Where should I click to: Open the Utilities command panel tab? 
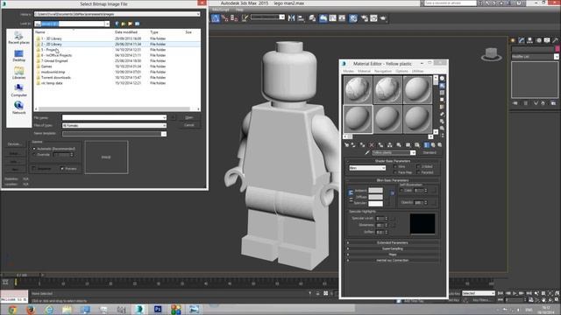[555, 40]
